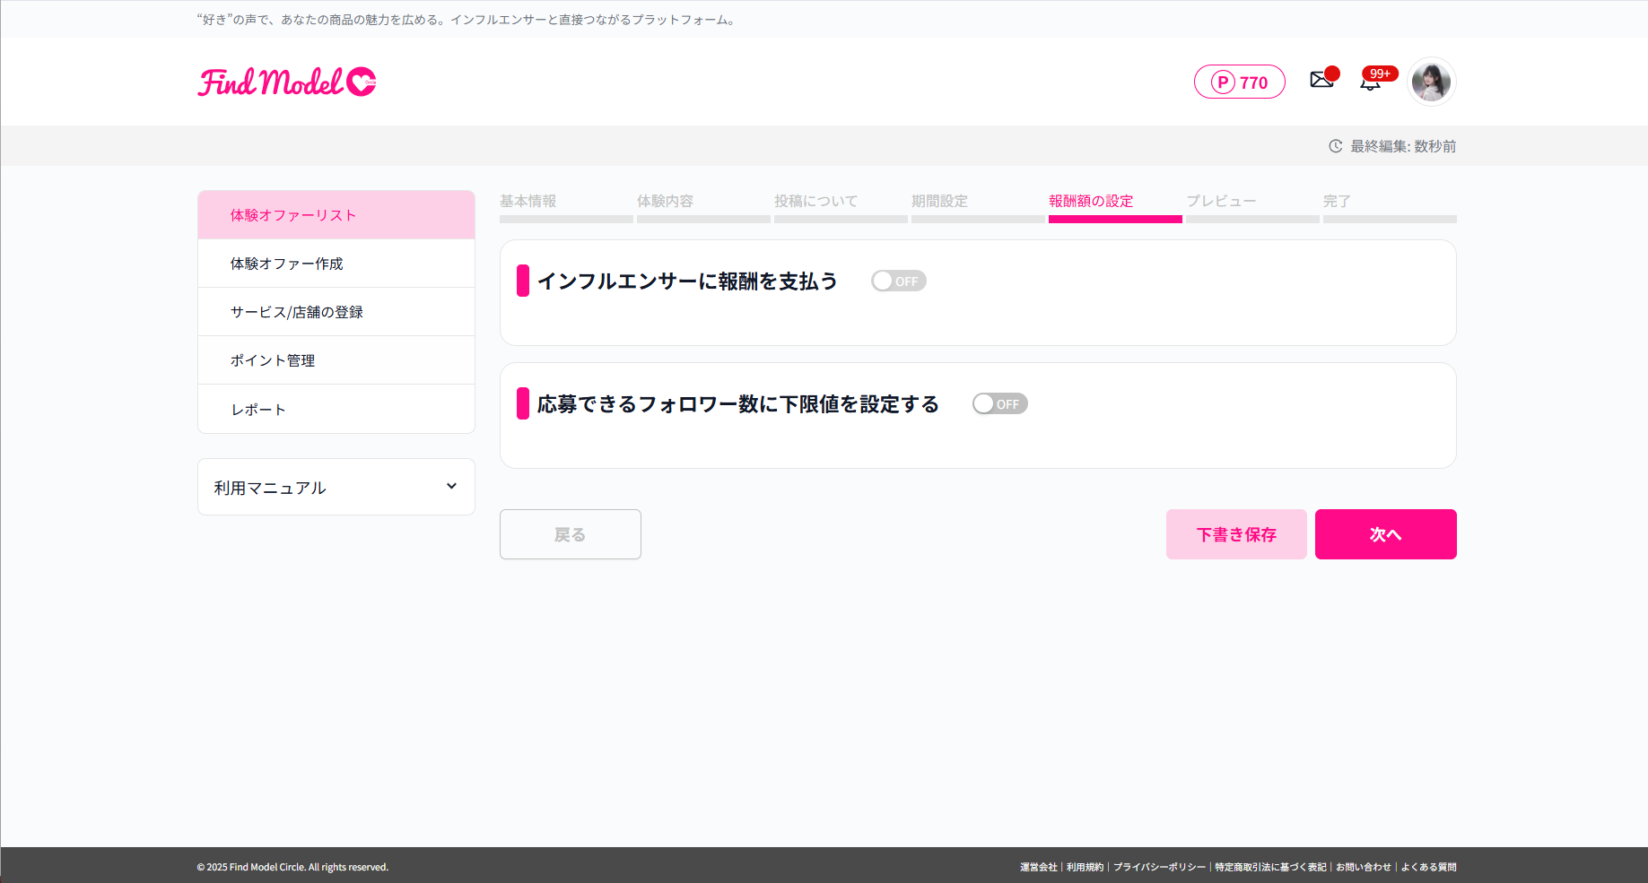The image size is (1648, 883).
Task: Open the プライバシーポリシー footer link
Action: pyautogui.click(x=1159, y=867)
